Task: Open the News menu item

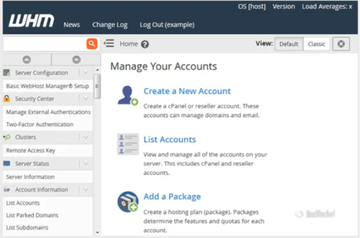Action: (72, 25)
